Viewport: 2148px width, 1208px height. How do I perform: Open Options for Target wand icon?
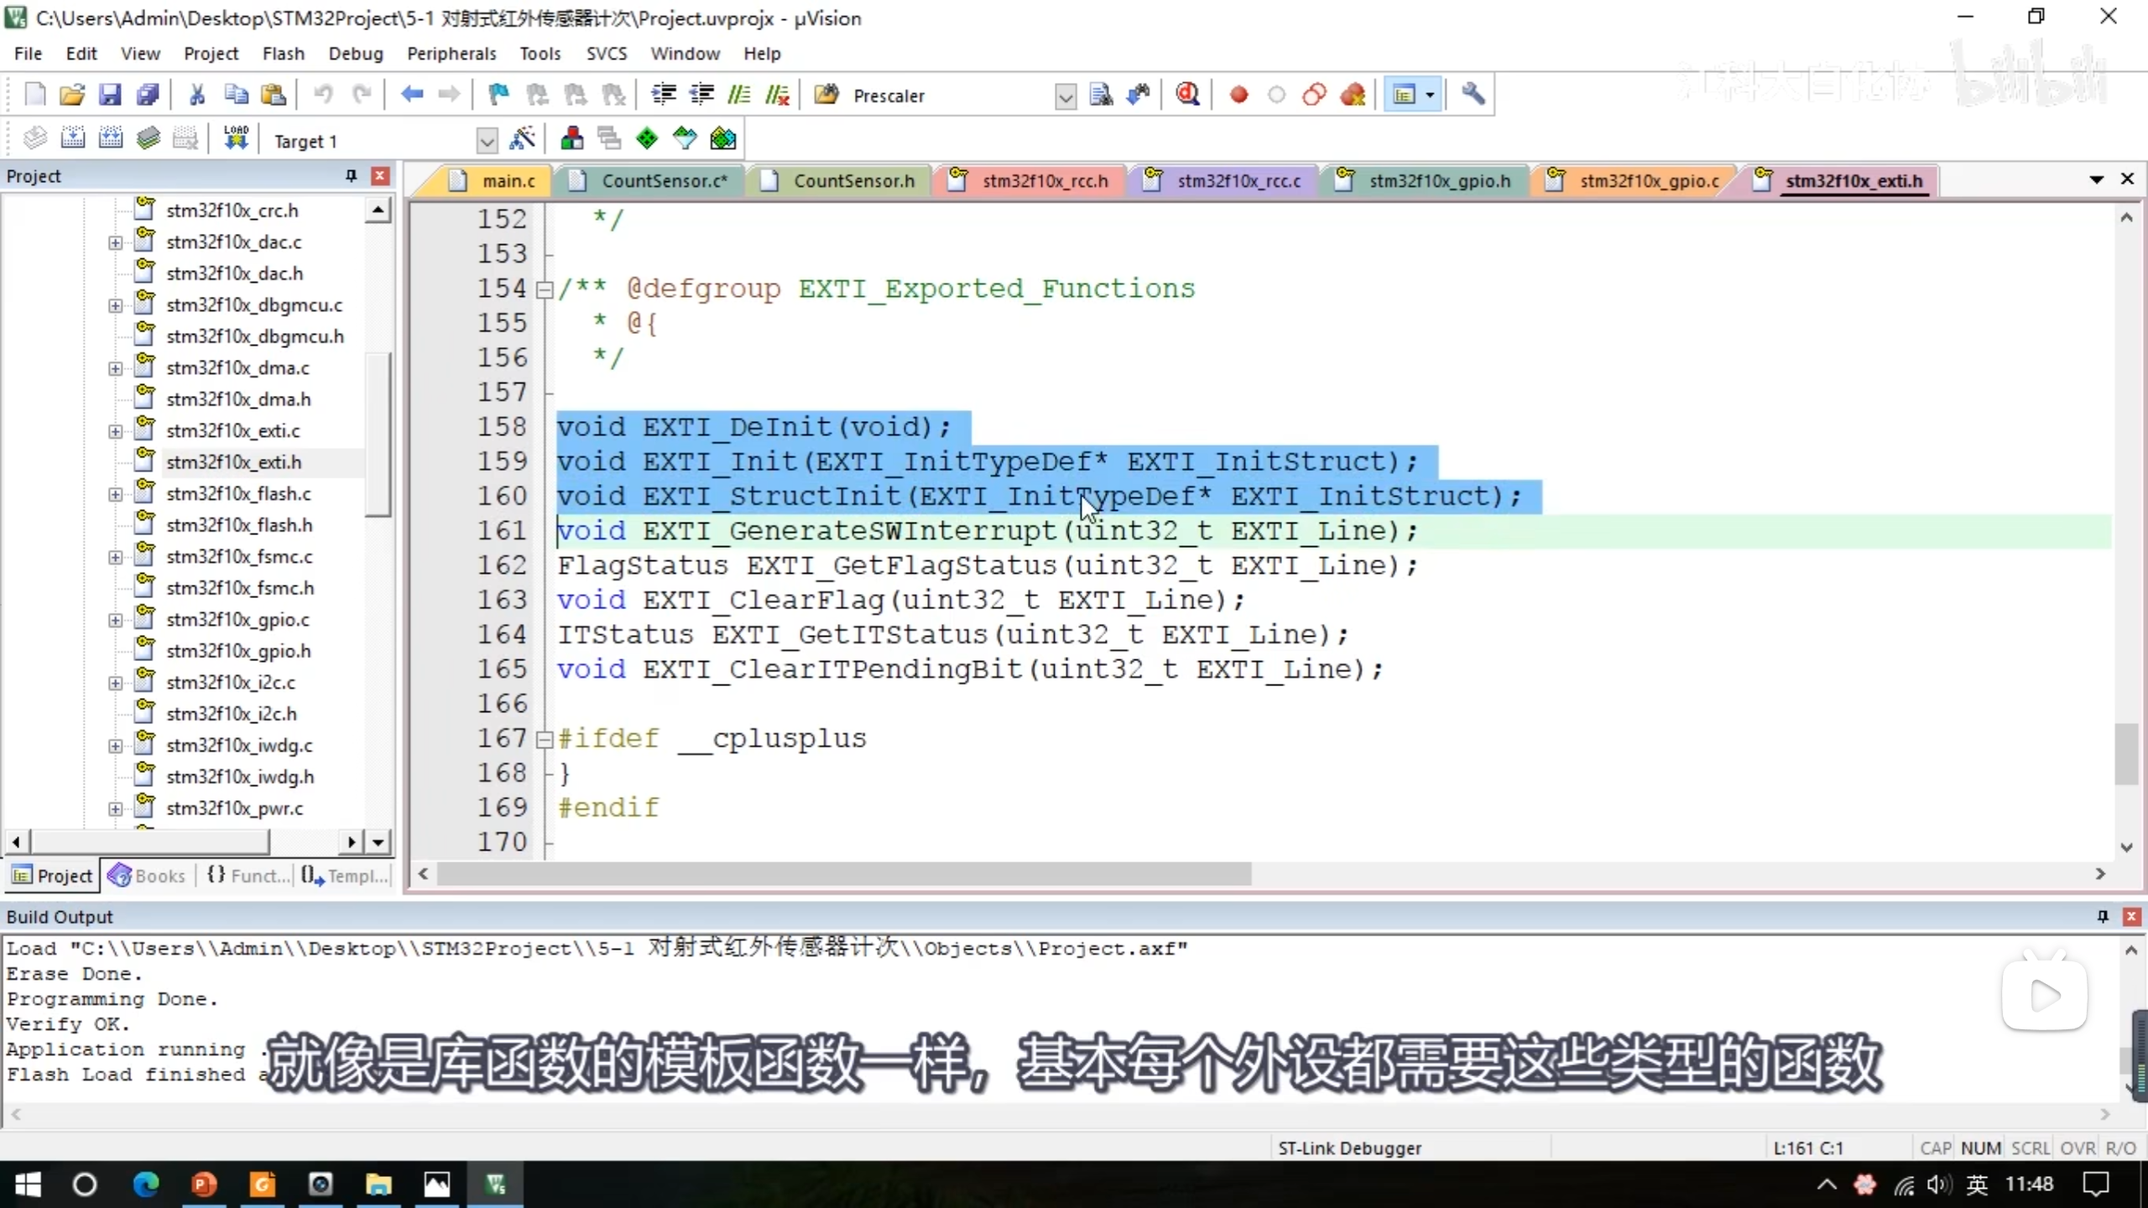click(523, 138)
